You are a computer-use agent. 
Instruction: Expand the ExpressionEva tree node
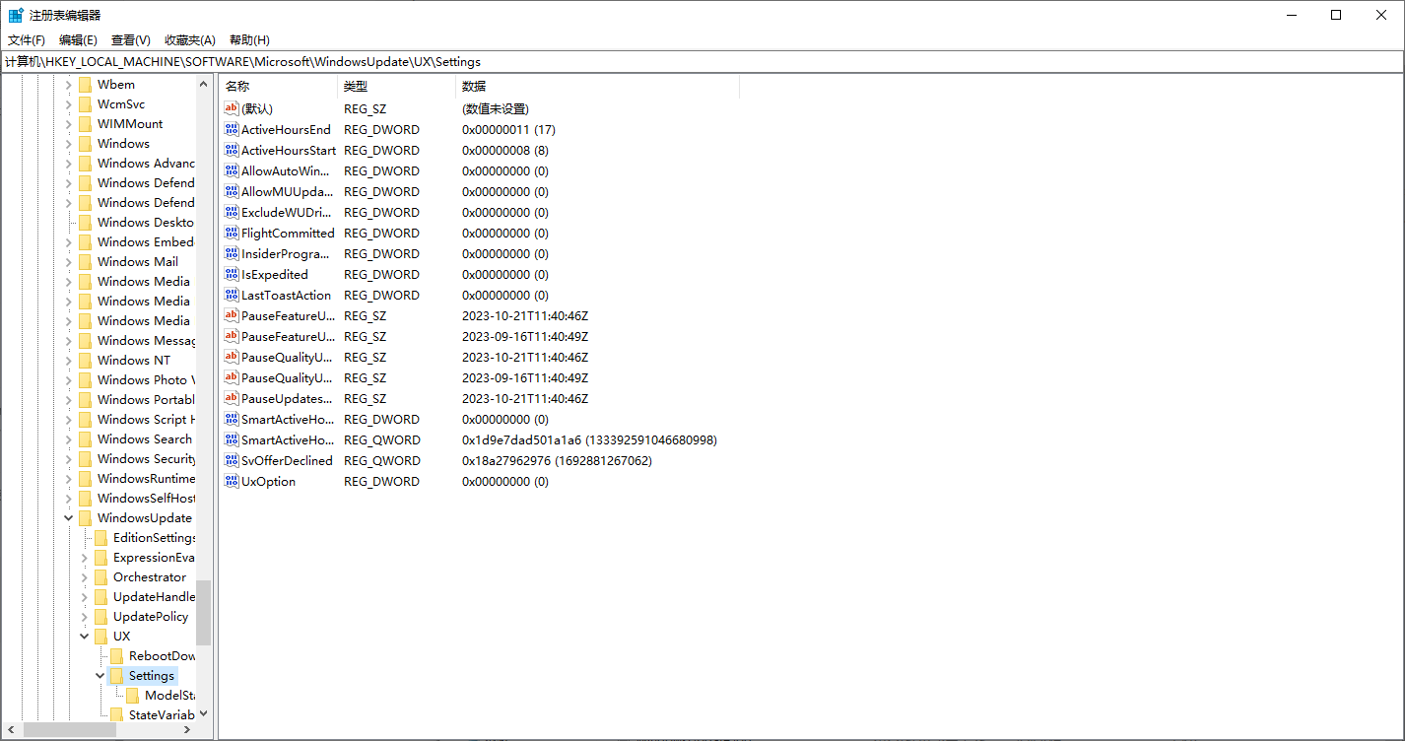click(85, 557)
